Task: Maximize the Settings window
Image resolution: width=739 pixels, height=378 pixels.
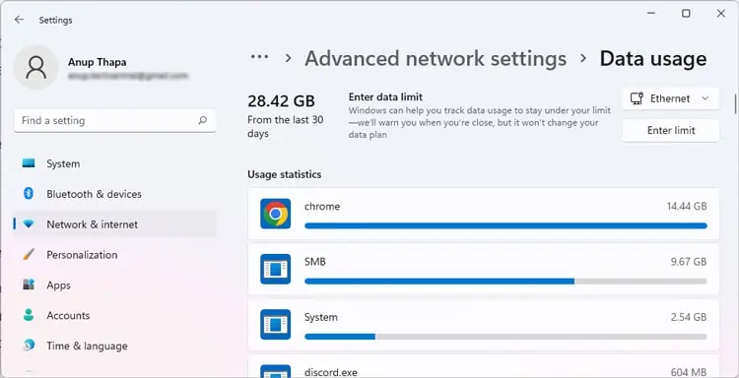Action: point(686,14)
